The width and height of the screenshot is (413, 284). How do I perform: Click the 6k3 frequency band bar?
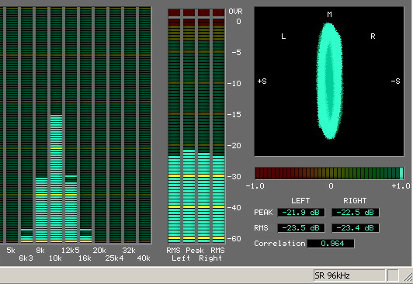(x=26, y=125)
